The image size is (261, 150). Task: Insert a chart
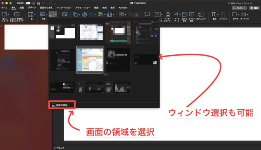(x=110, y=14)
